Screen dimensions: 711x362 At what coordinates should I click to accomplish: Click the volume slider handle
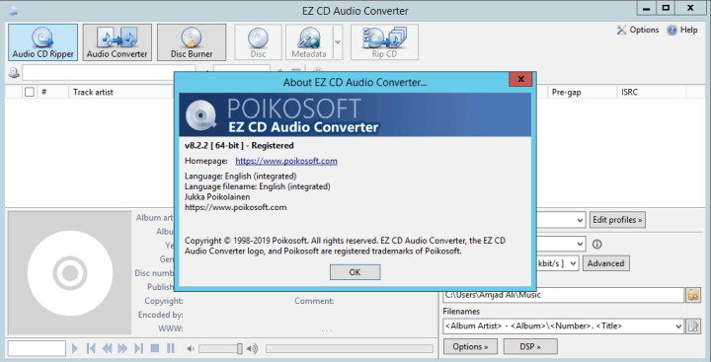[239, 348]
